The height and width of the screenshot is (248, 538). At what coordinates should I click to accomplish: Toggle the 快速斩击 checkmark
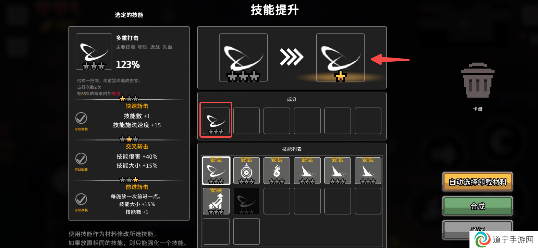coord(81,118)
